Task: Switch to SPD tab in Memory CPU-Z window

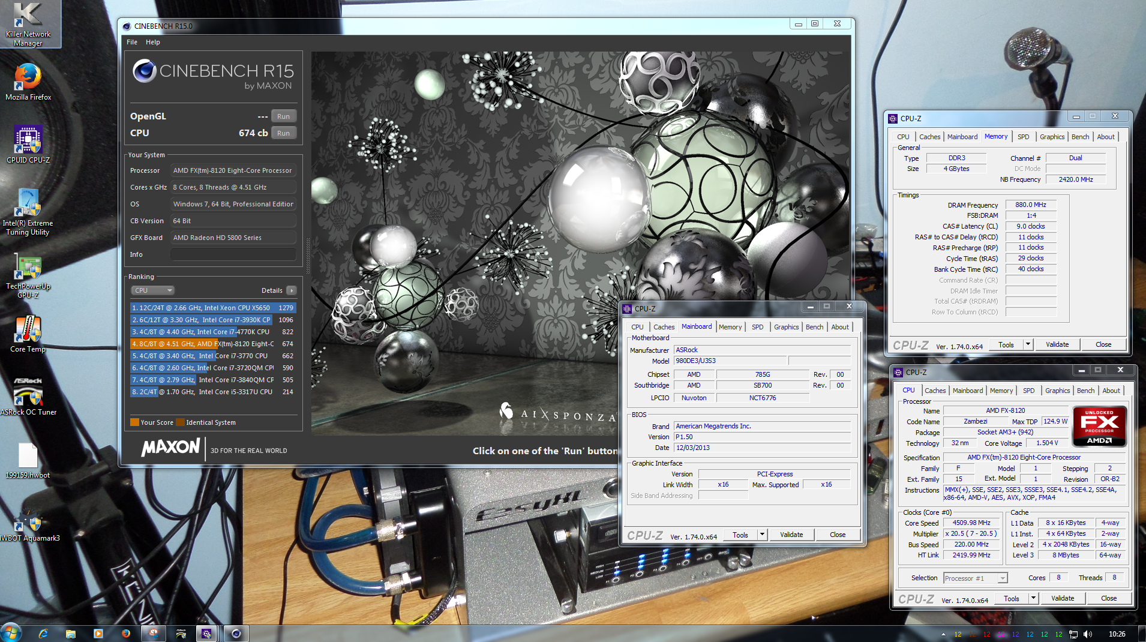Action: pyautogui.click(x=1024, y=137)
